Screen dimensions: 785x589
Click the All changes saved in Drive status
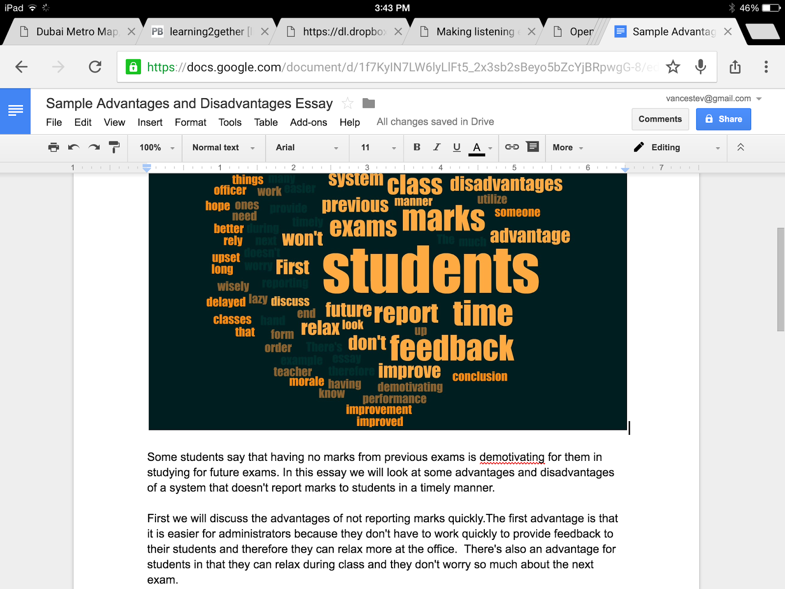point(435,122)
